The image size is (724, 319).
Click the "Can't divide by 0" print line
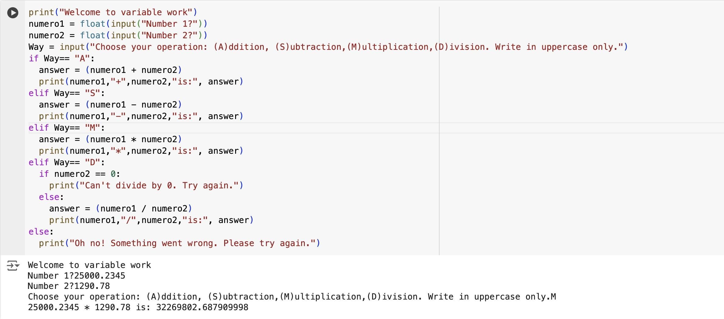pyautogui.click(x=146, y=186)
